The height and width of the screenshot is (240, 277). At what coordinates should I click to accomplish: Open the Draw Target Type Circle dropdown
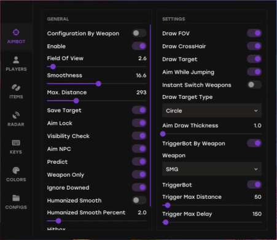click(212, 110)
